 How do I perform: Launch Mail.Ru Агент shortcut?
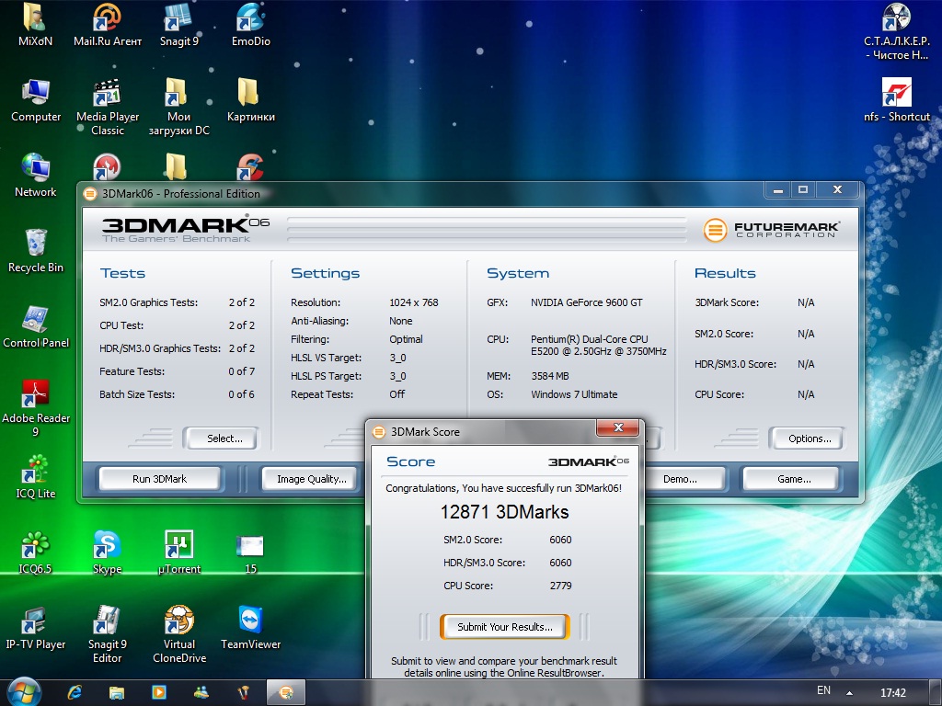click(x=108, y=24)
